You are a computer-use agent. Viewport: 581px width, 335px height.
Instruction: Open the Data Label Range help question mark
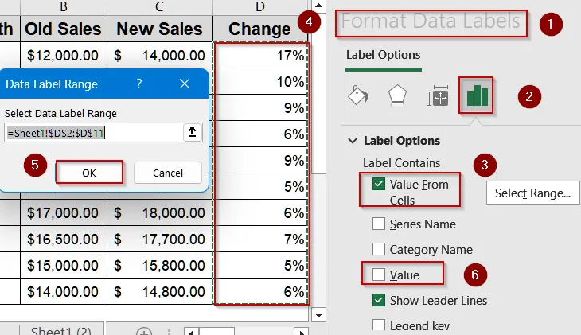point(139,84)
